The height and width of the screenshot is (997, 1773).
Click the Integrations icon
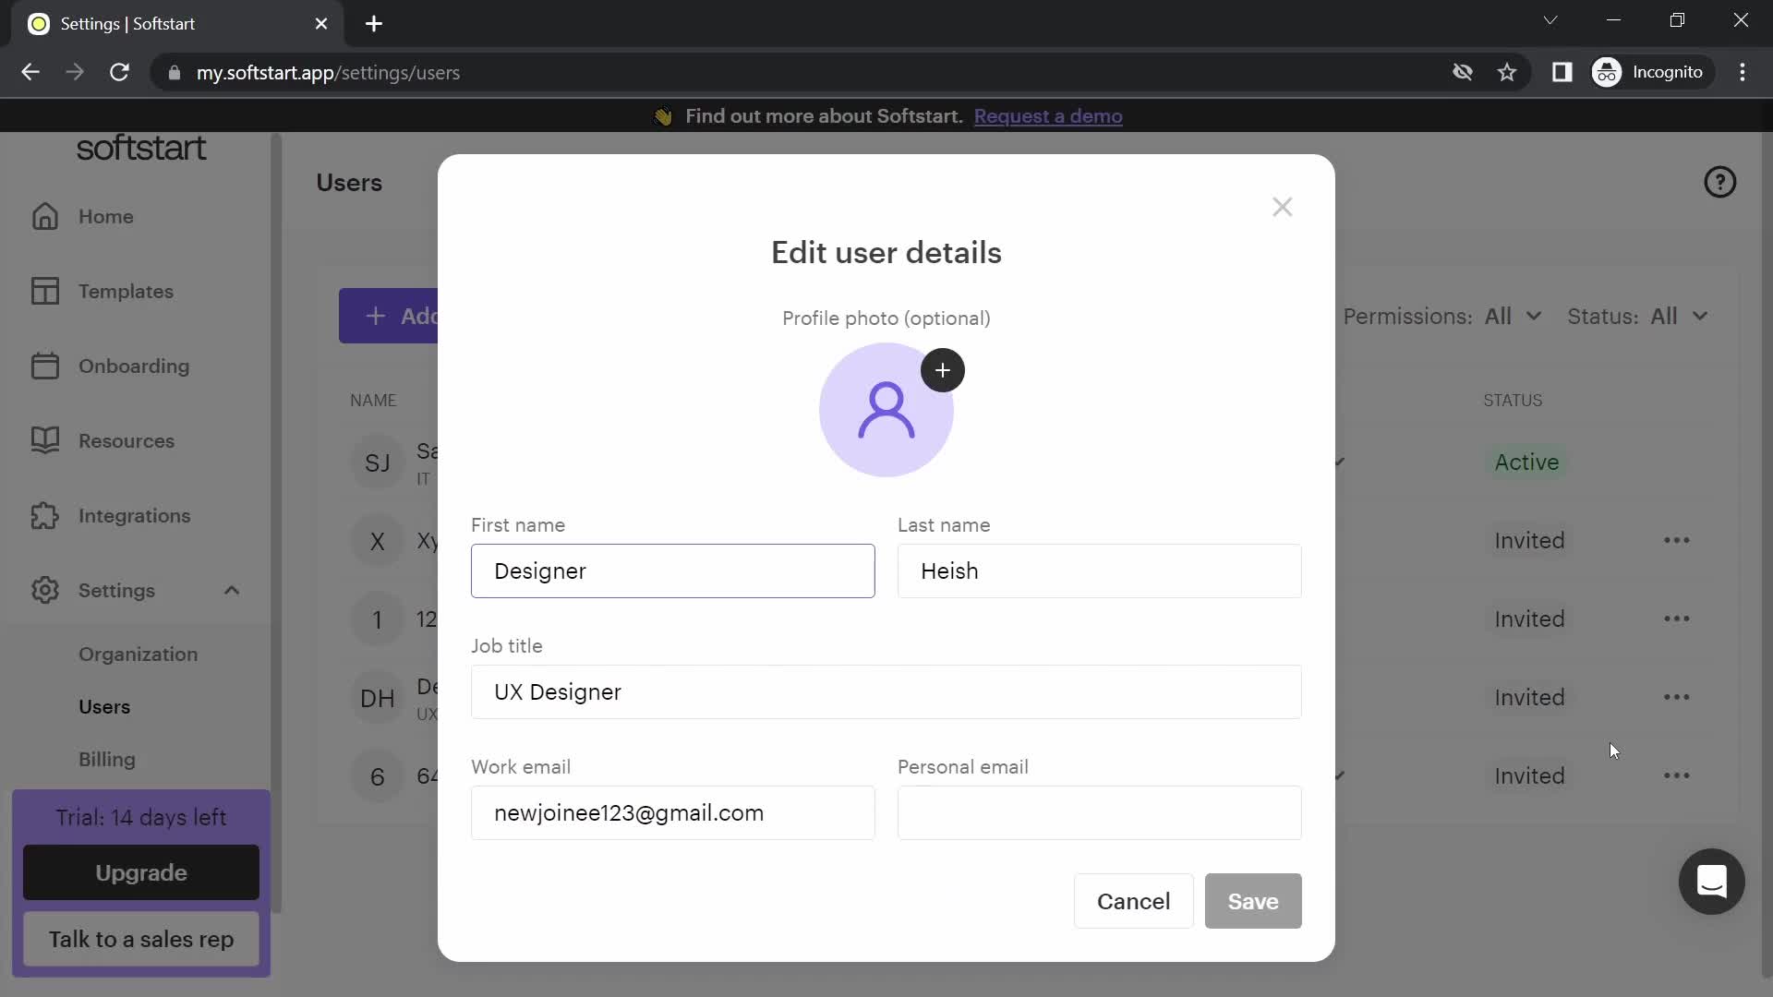click(x=45, y=515)
